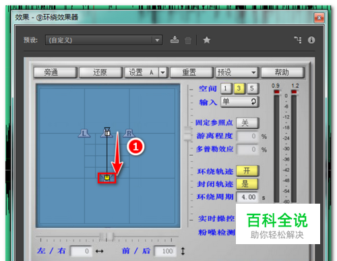Toggle 环绕轨迹 on button
Image resolution: width=337 pixels, height=261 pixels.
pyautogui.click(x=247, y=171)
